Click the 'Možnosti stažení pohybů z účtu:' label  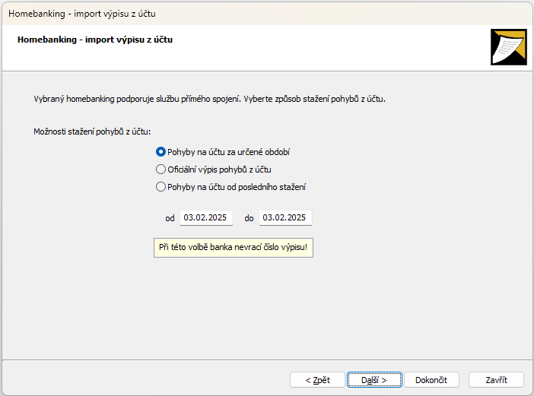pos(92,132)
